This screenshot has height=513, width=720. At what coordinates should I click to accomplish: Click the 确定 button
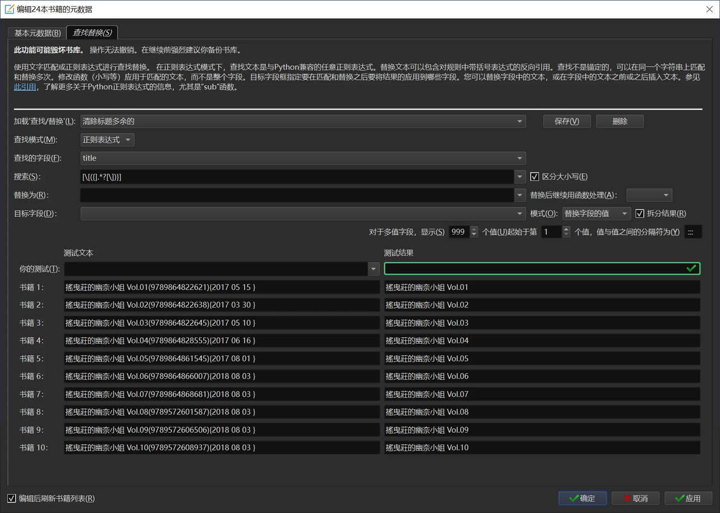coord(582,498)
